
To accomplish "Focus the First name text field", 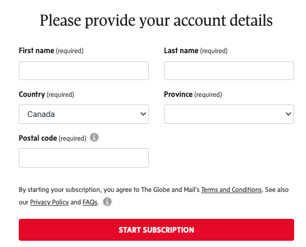I will (x=84, y=71).
